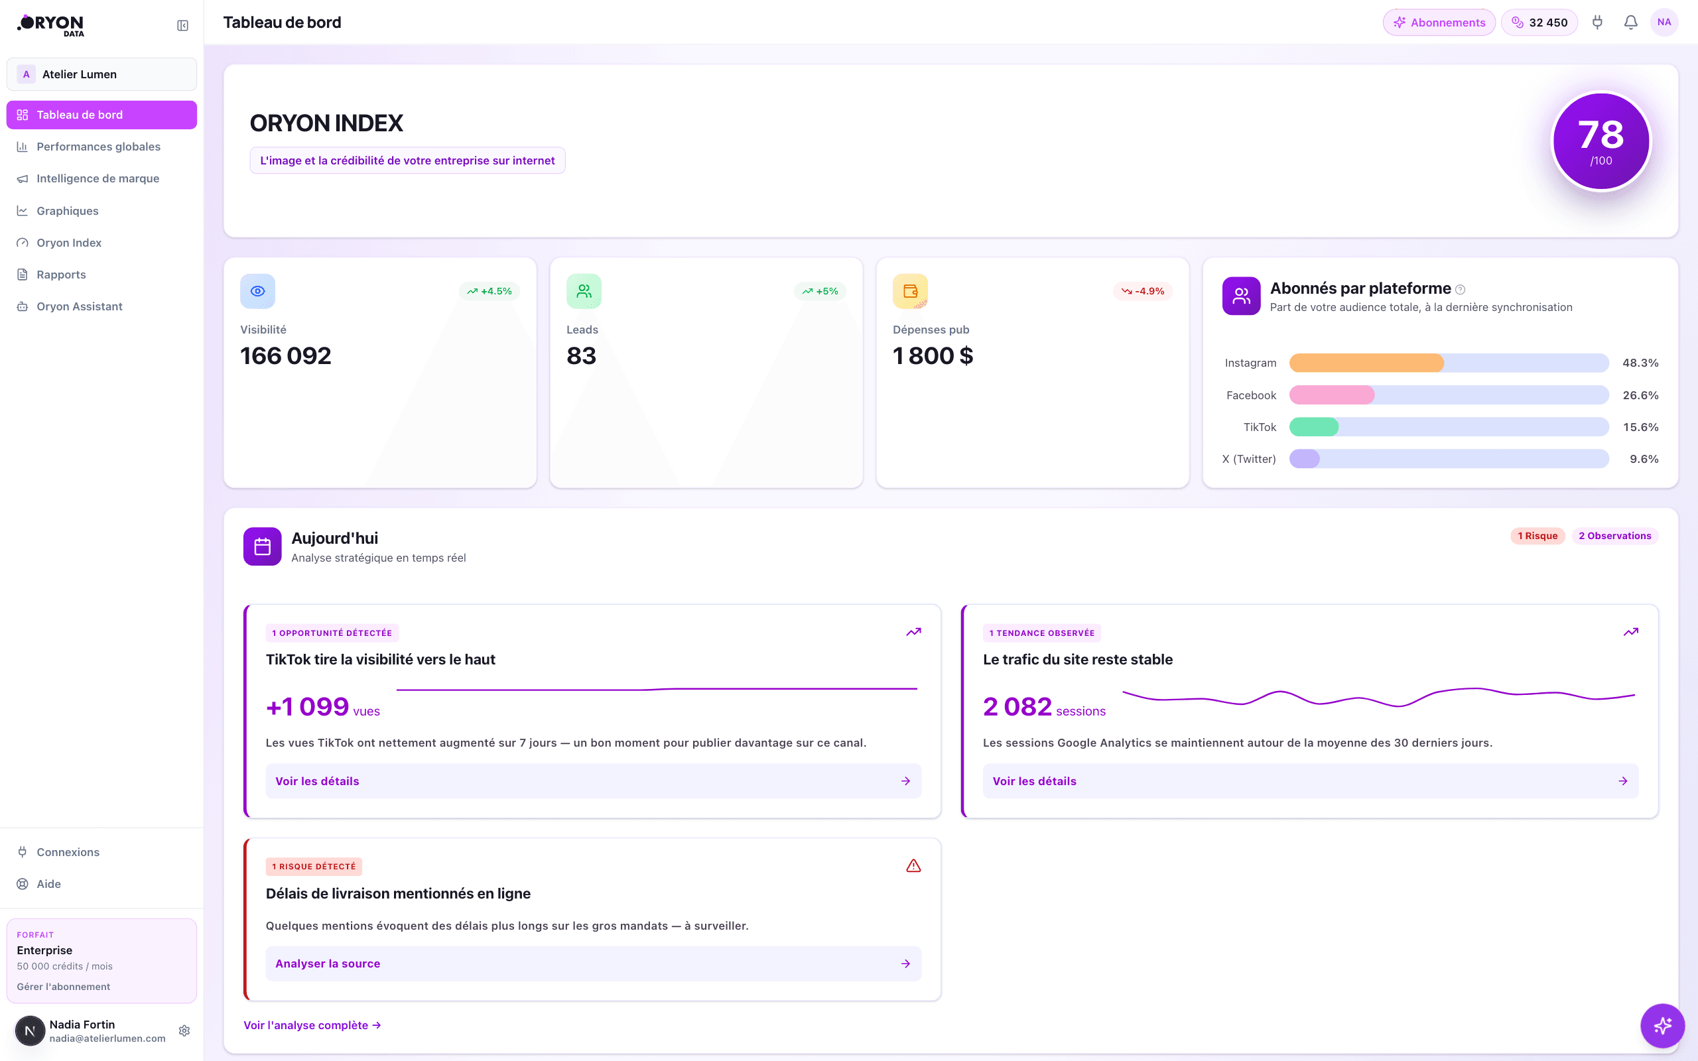Click the help icon next to Abonnés par plateforme
1698x1061 pixels.
[x=1460, y=290]
